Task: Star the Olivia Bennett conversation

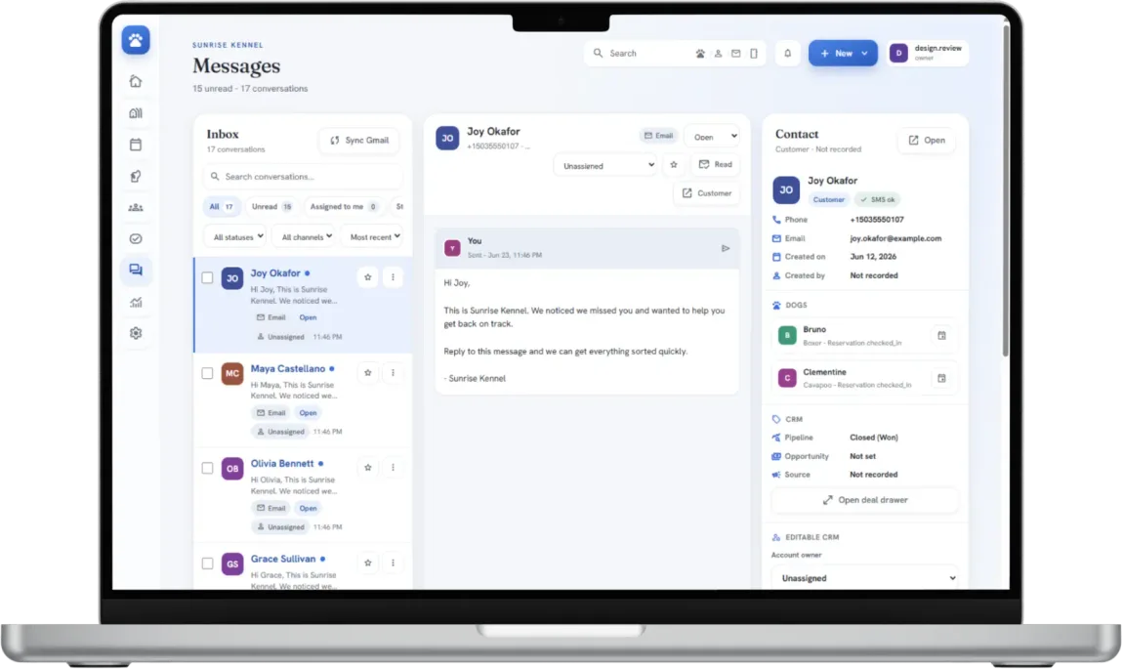Action: pyautogui.click(x=367, y=468)
